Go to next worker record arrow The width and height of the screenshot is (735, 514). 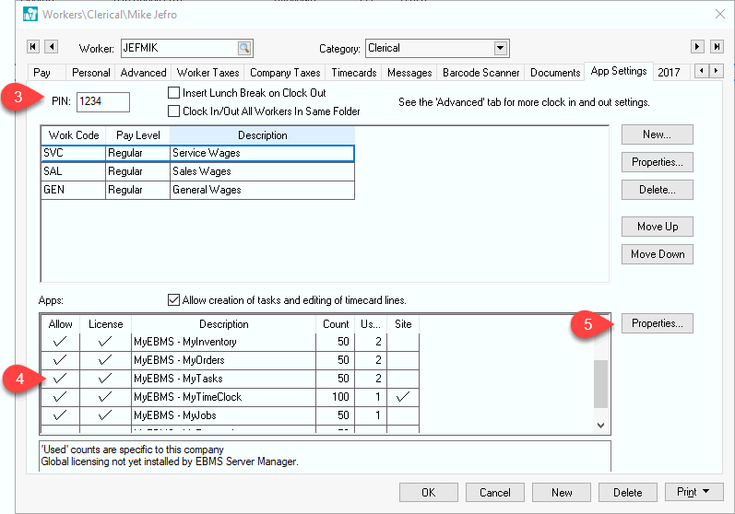(697, 47)
